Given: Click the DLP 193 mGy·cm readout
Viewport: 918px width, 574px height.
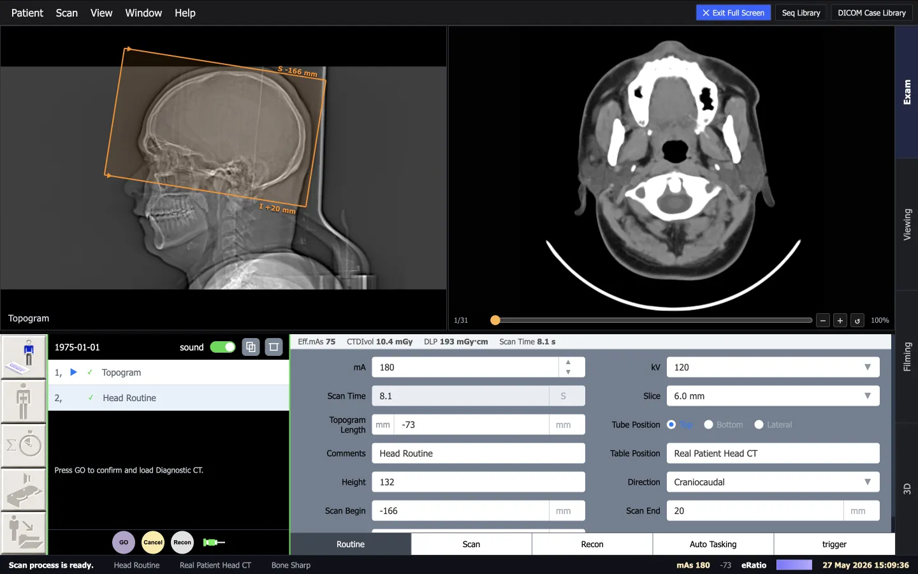Looking at the screenshot, I should 456,342.
